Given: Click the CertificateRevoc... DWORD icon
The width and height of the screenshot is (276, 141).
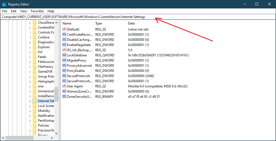Looking at the screenshot, I should (64, 34).
